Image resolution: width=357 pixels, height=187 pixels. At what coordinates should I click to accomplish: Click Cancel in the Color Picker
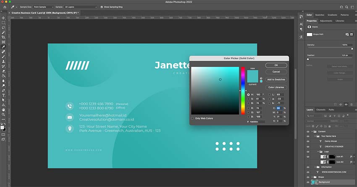[276, 72]
